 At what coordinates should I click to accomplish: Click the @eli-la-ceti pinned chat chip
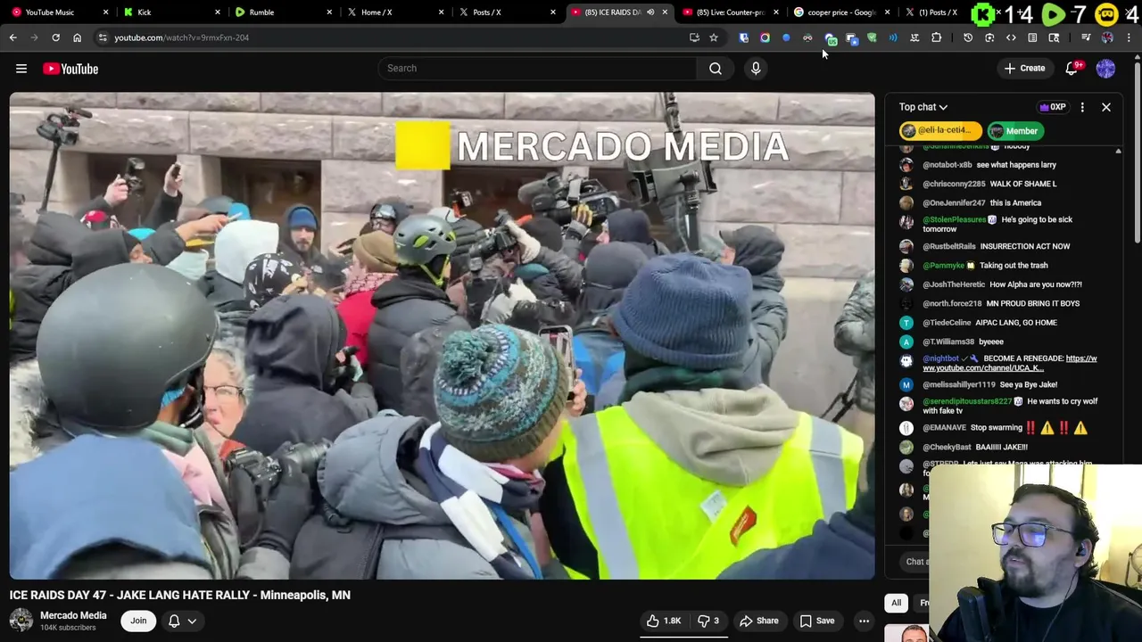(939, 131)
